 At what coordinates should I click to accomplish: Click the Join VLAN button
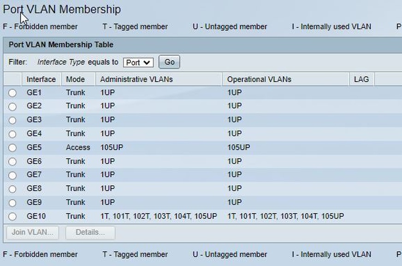click(33, 232)
